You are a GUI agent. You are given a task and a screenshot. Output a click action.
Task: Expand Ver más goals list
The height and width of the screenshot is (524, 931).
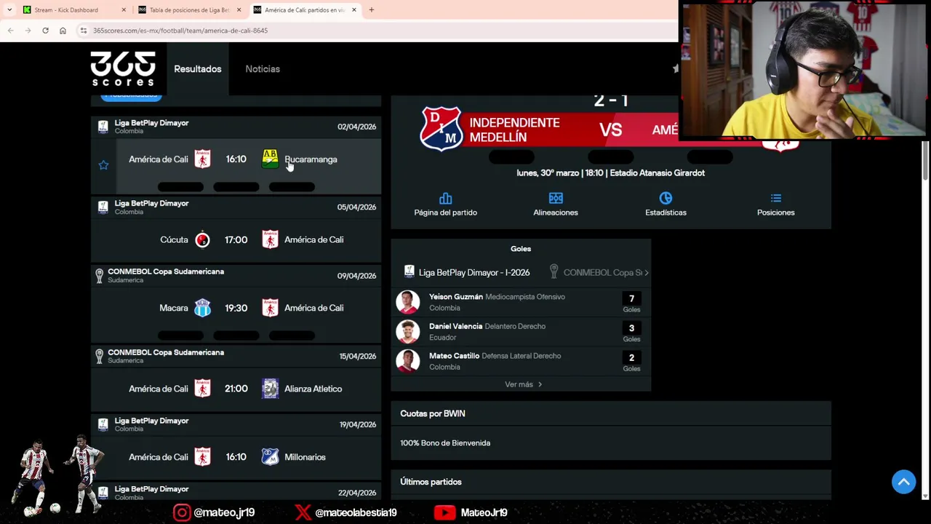tap(523, 384)
